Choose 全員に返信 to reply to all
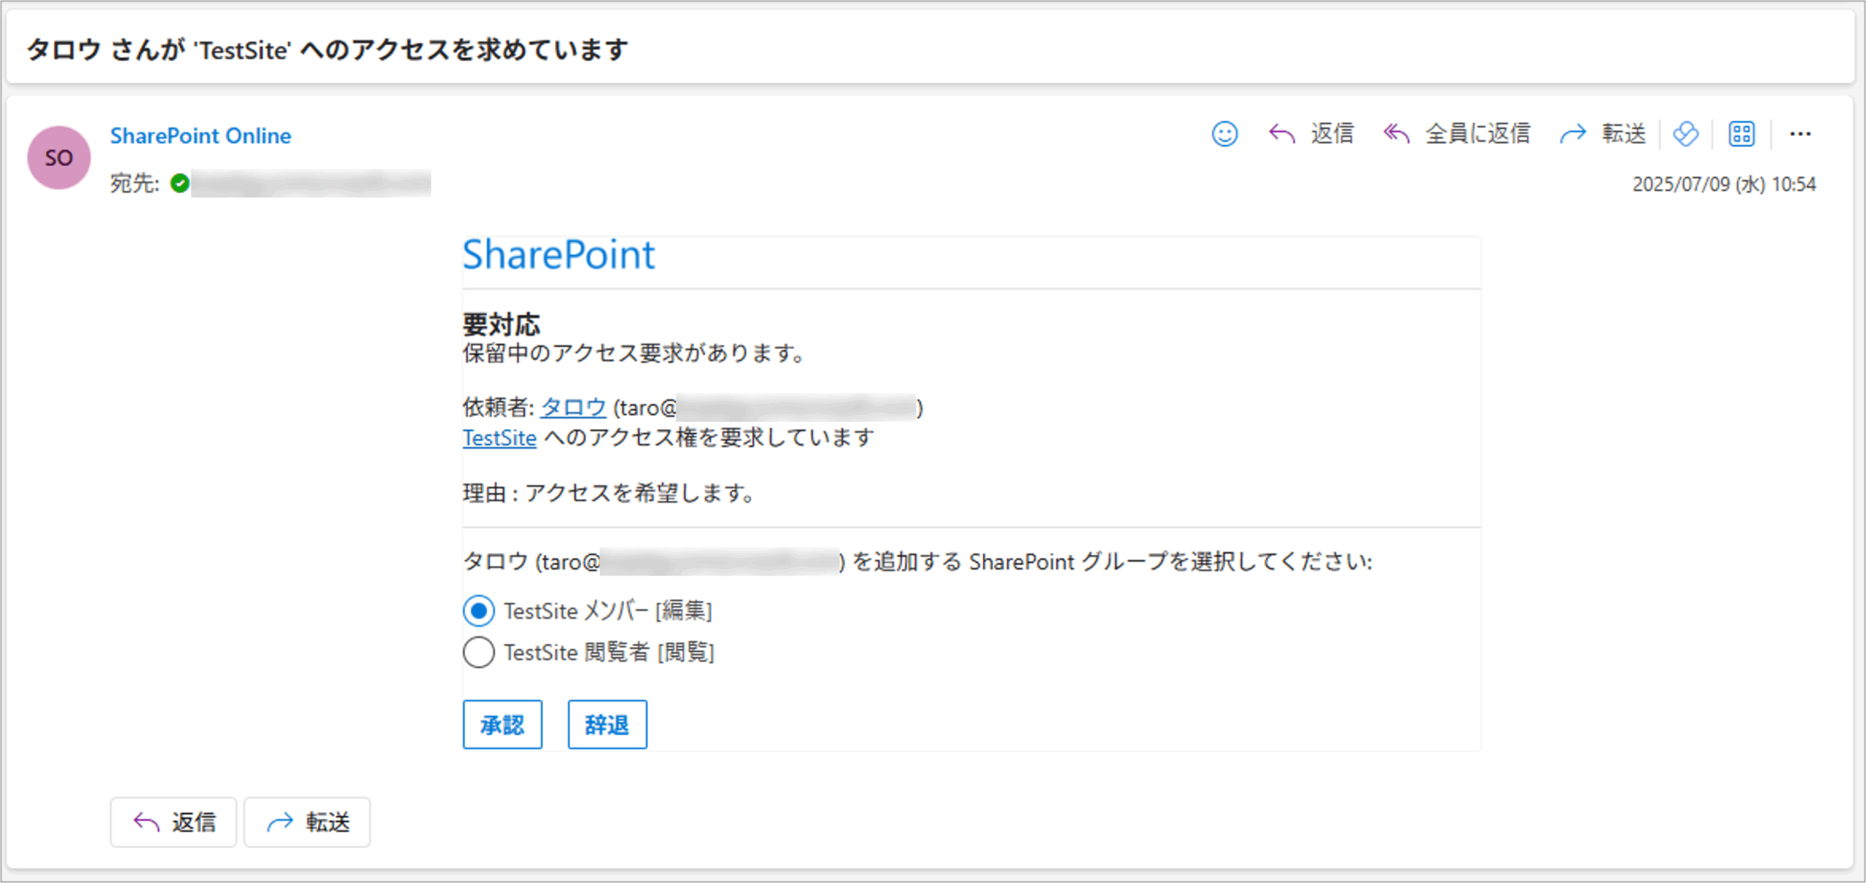Viewport: 1866px width, 883px height. coord(1457,134)
